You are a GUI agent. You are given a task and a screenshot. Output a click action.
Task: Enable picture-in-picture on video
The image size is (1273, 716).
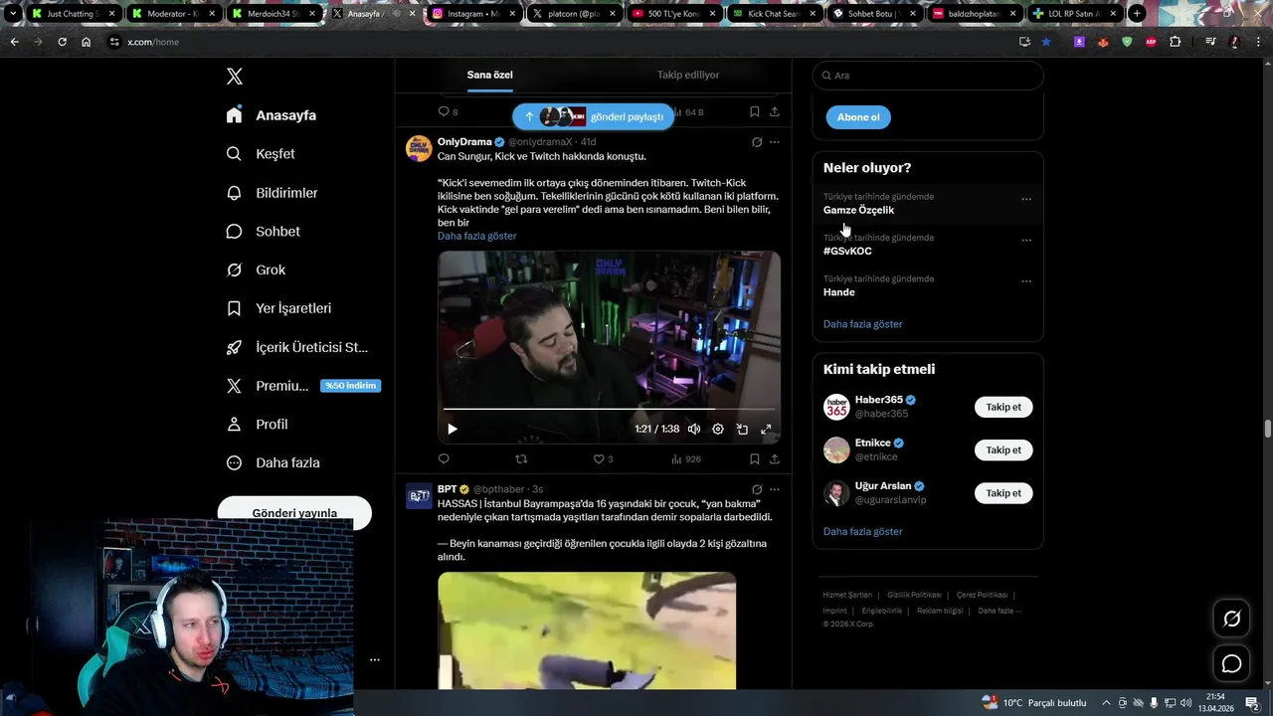pos(742,430)
